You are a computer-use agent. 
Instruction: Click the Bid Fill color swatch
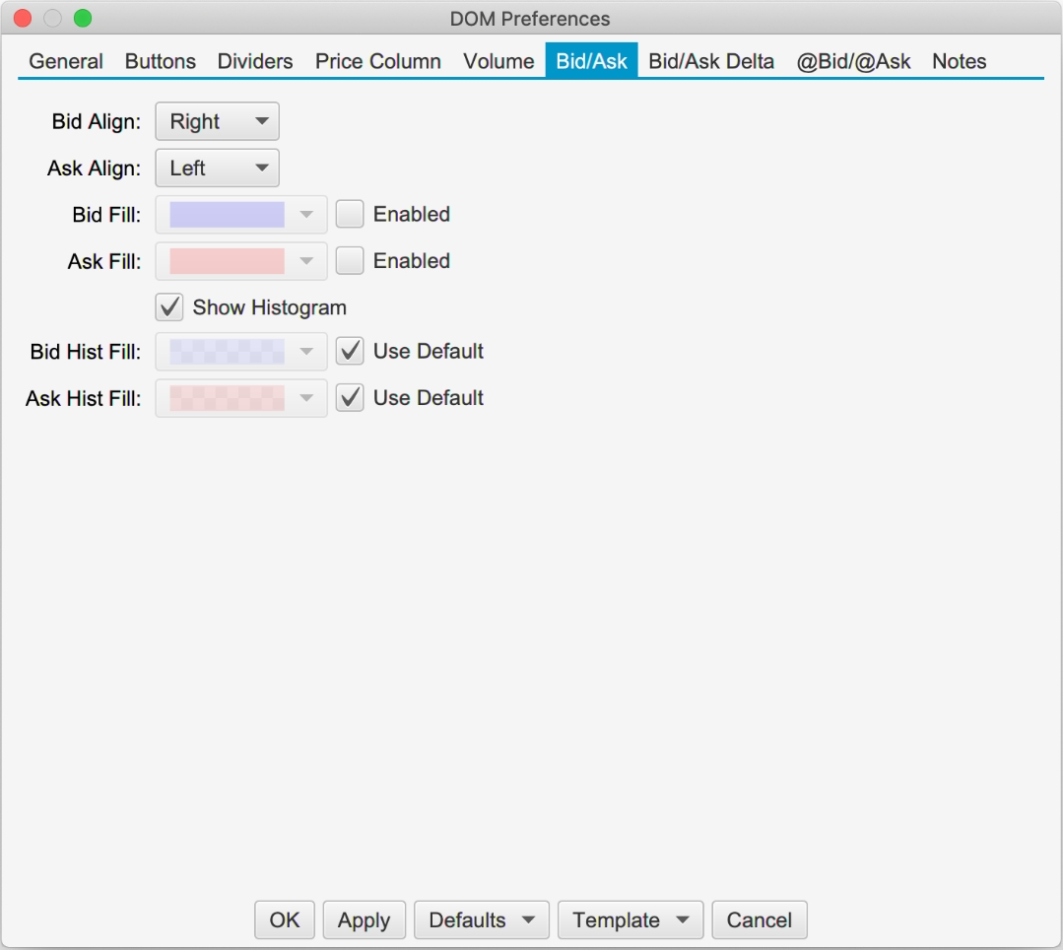(228, 215)
